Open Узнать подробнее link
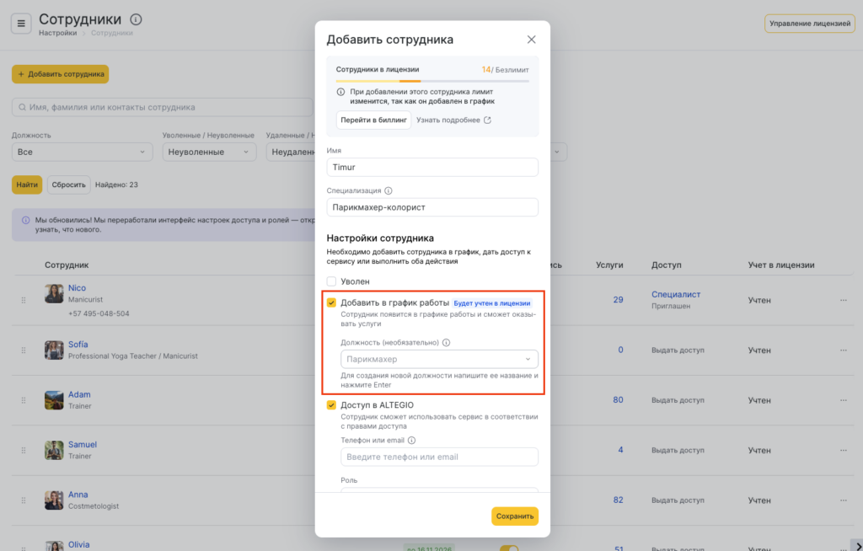The width and height of the screenshot is (863, 551). [453, 120]
